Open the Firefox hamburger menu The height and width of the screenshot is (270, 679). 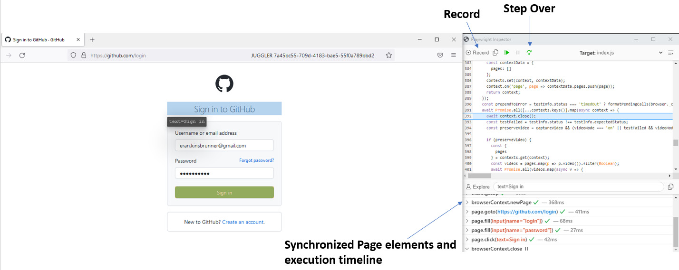(454, 56)
